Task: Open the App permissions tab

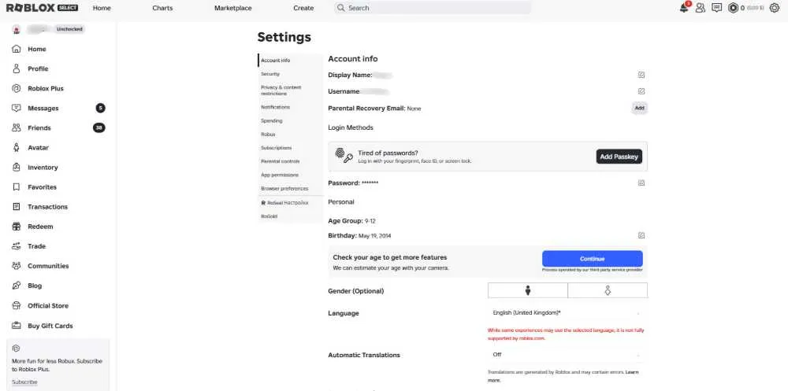Action: coord(290,175)
